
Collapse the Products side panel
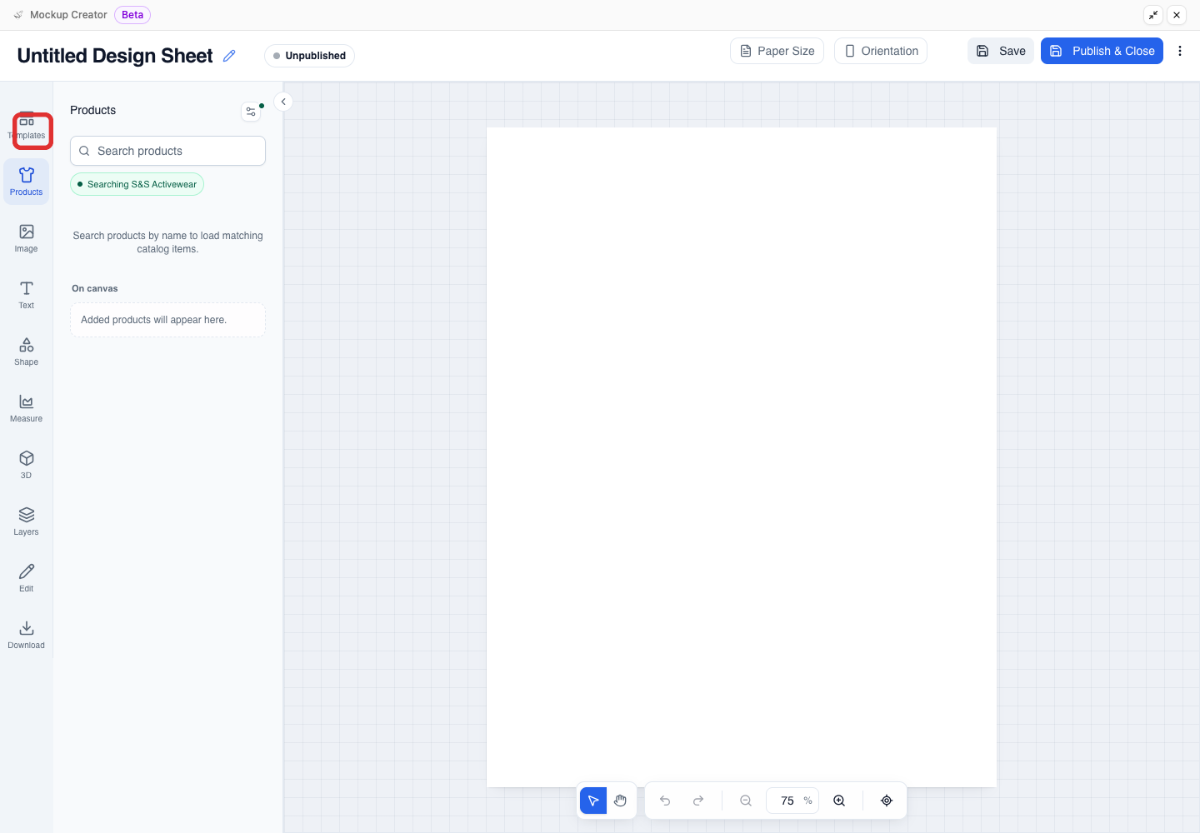click(283, 102)
